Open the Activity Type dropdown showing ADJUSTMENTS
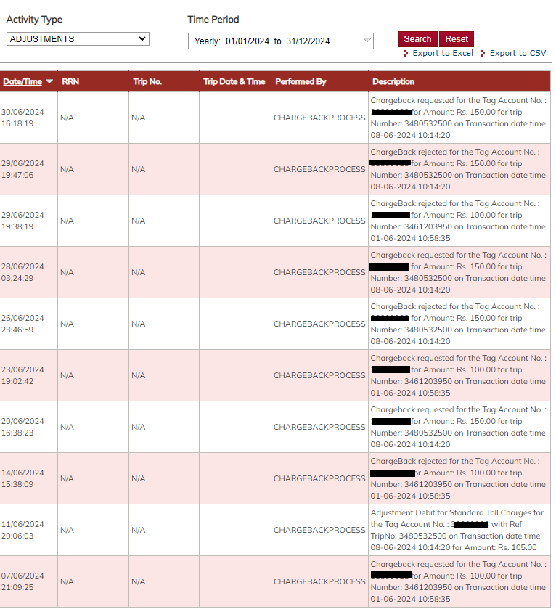This screenshot has width=556, height=609. (x=78, y=39)
